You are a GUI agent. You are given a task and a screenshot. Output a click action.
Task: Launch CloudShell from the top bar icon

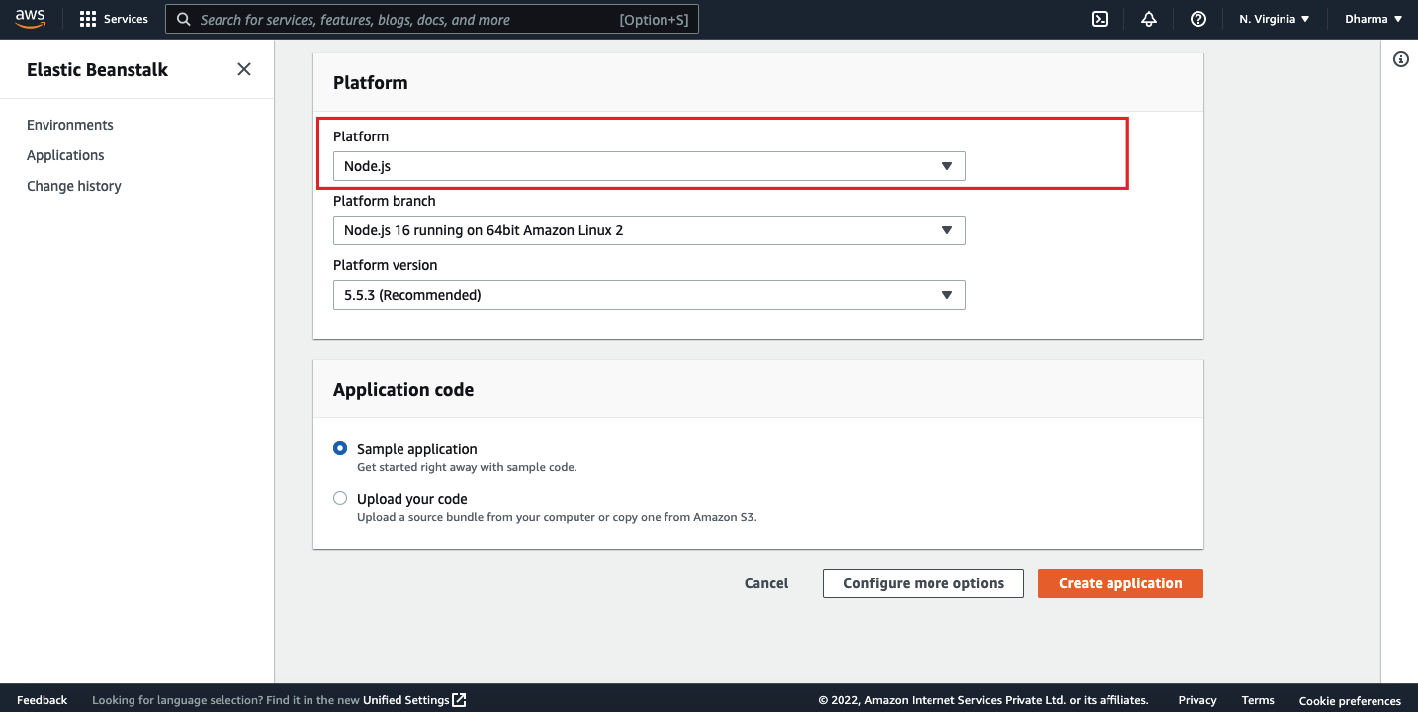(1100, 19)
